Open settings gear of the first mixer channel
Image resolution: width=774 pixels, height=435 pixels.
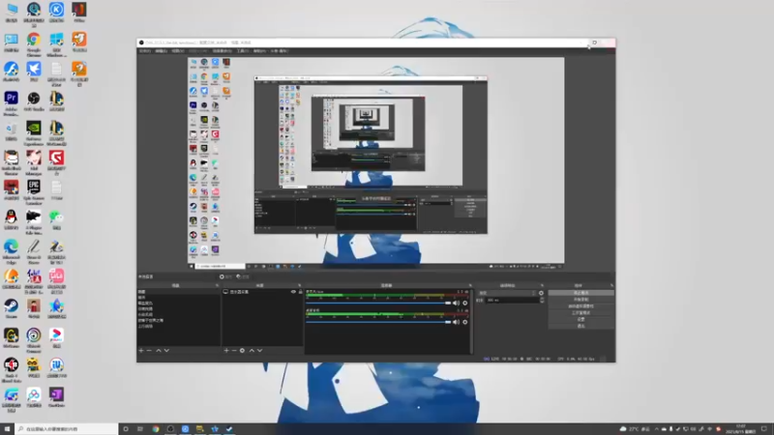pos(465,304)
